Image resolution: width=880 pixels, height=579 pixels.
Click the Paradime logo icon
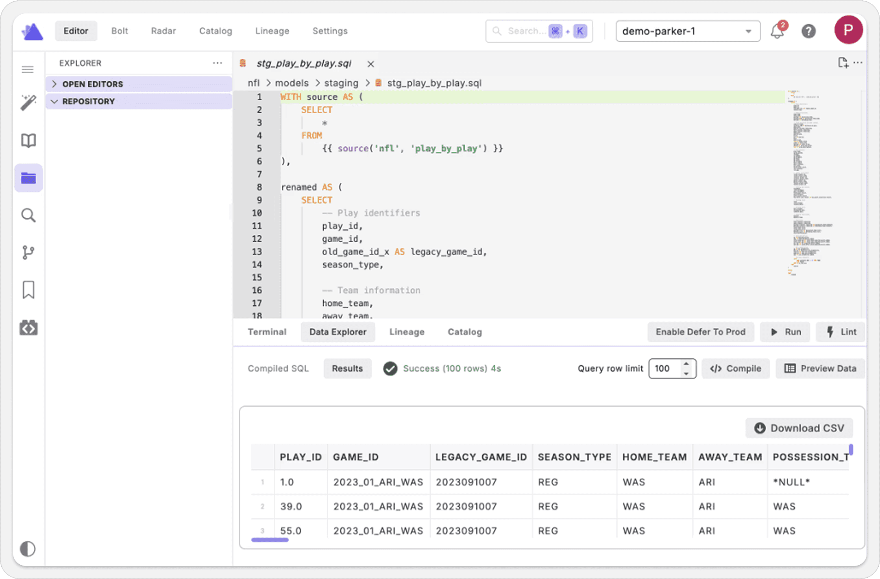click(x=32, y=31)
